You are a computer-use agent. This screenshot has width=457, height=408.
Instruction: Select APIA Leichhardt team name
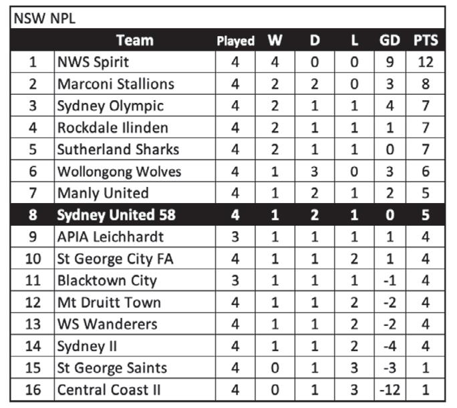tap(110, 237)
